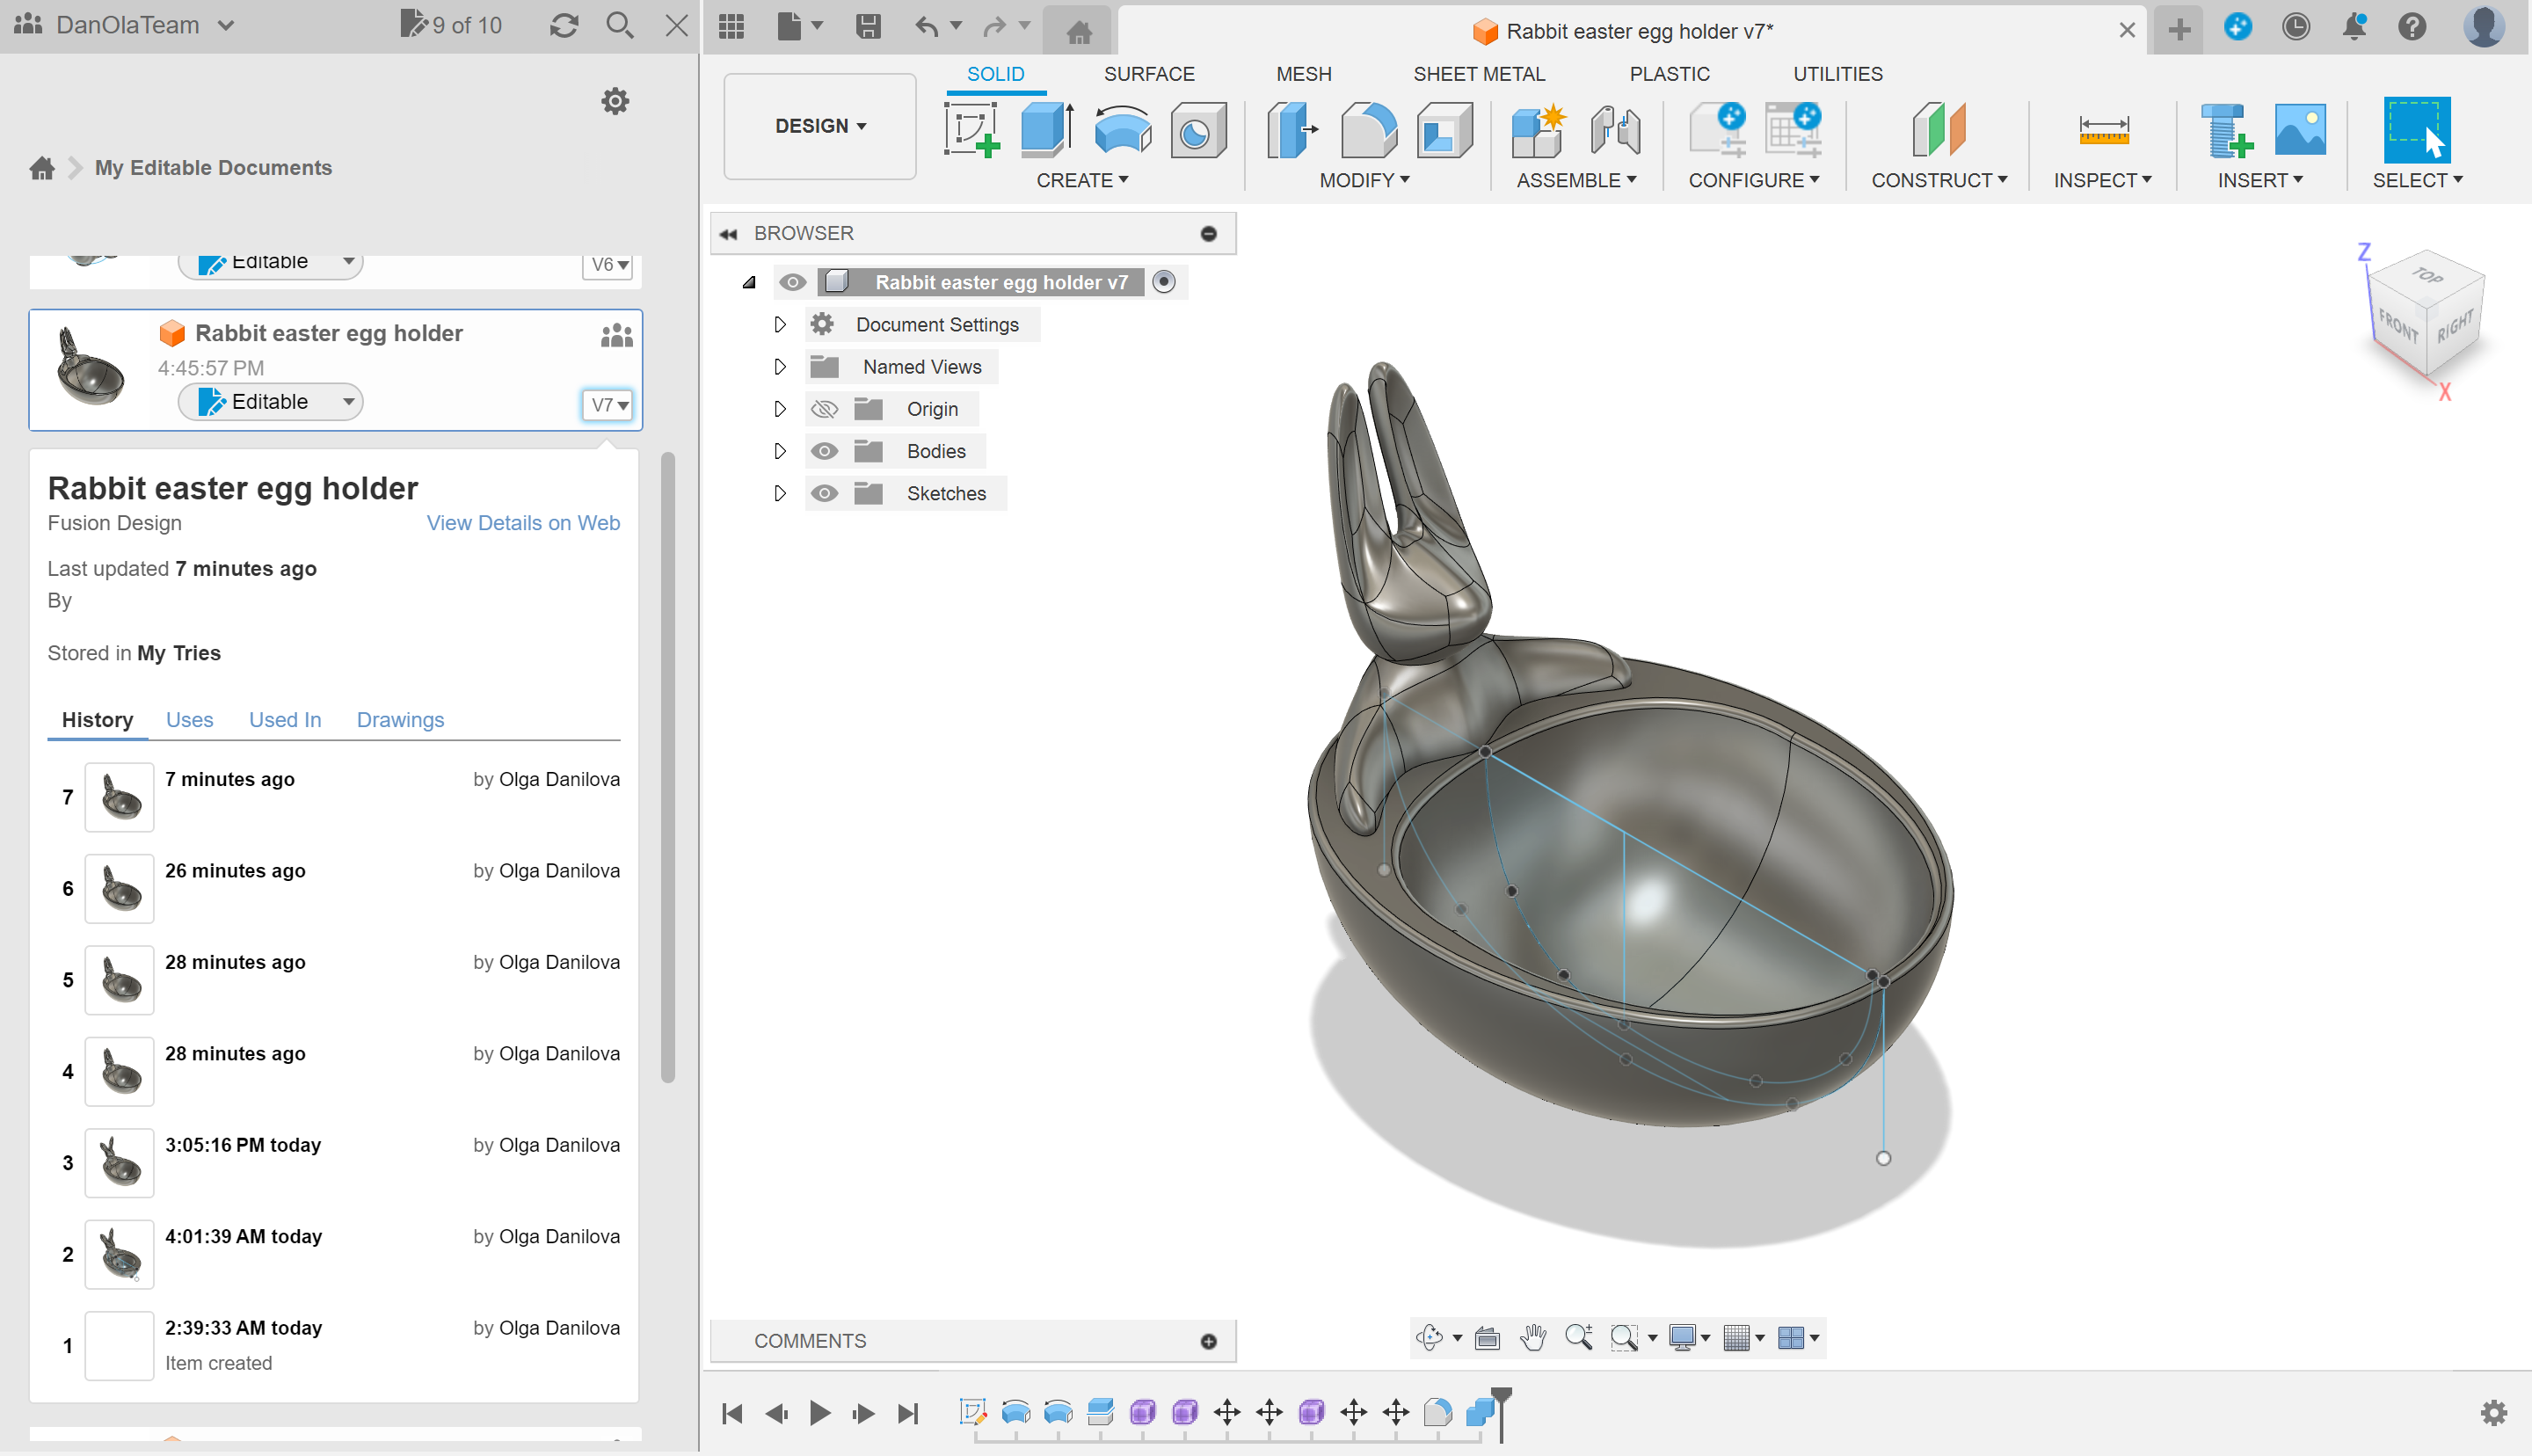Toggle visibility of the Sketches folder
The width and height of the screenshot is (2532, 1456).
(824, 492)
